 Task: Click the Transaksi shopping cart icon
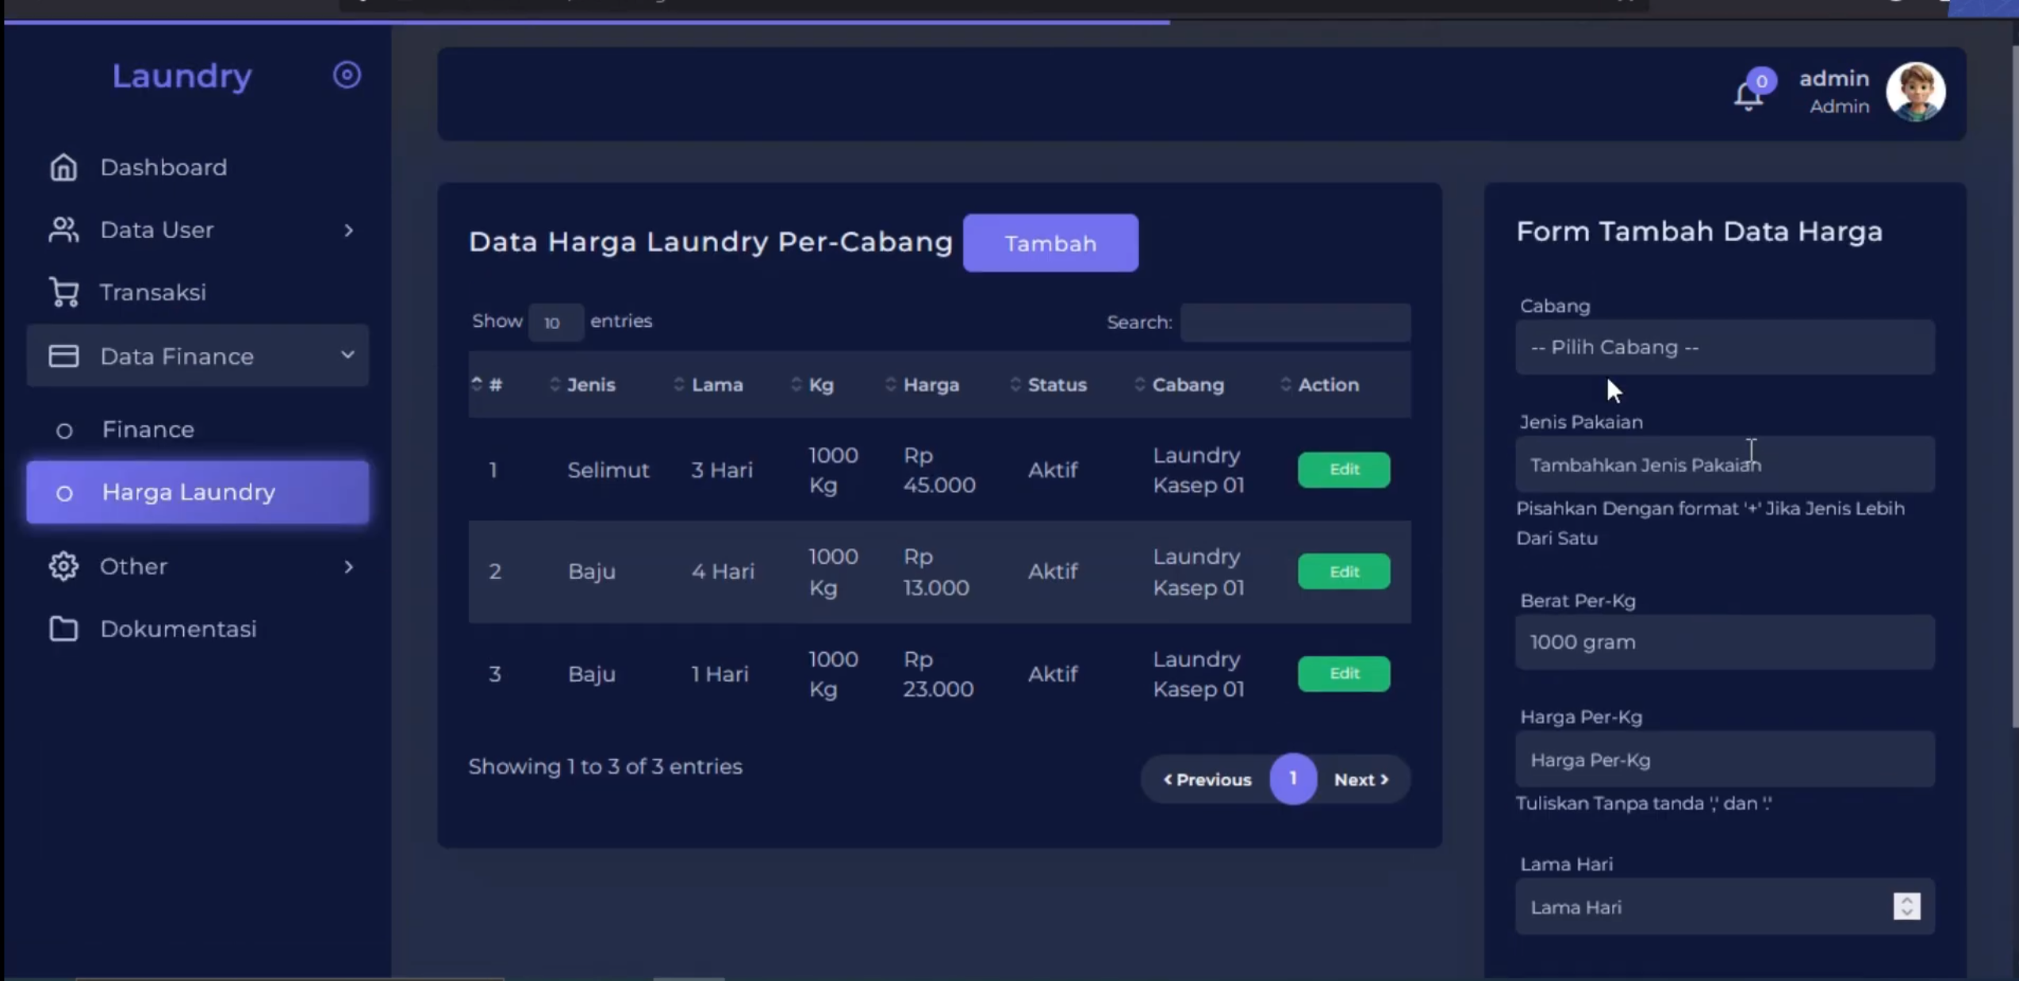(x=63, y=293)
